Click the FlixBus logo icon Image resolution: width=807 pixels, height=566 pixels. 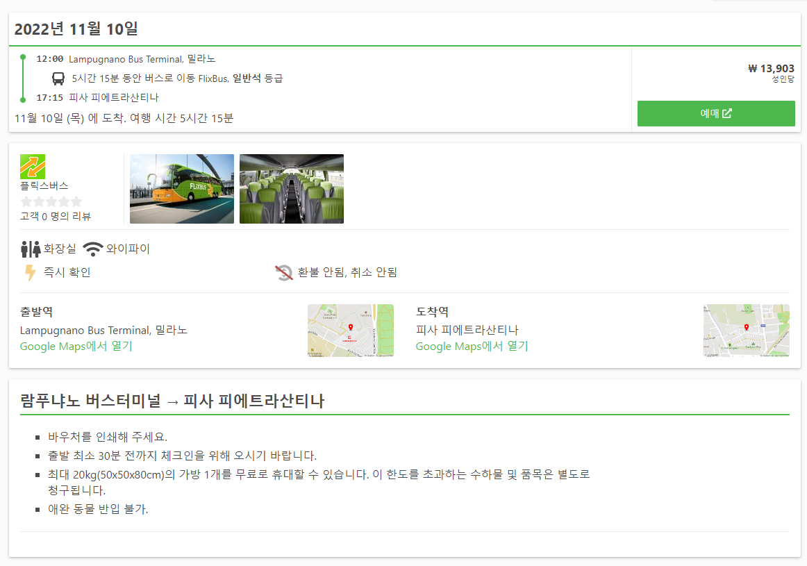click(33, 167)
